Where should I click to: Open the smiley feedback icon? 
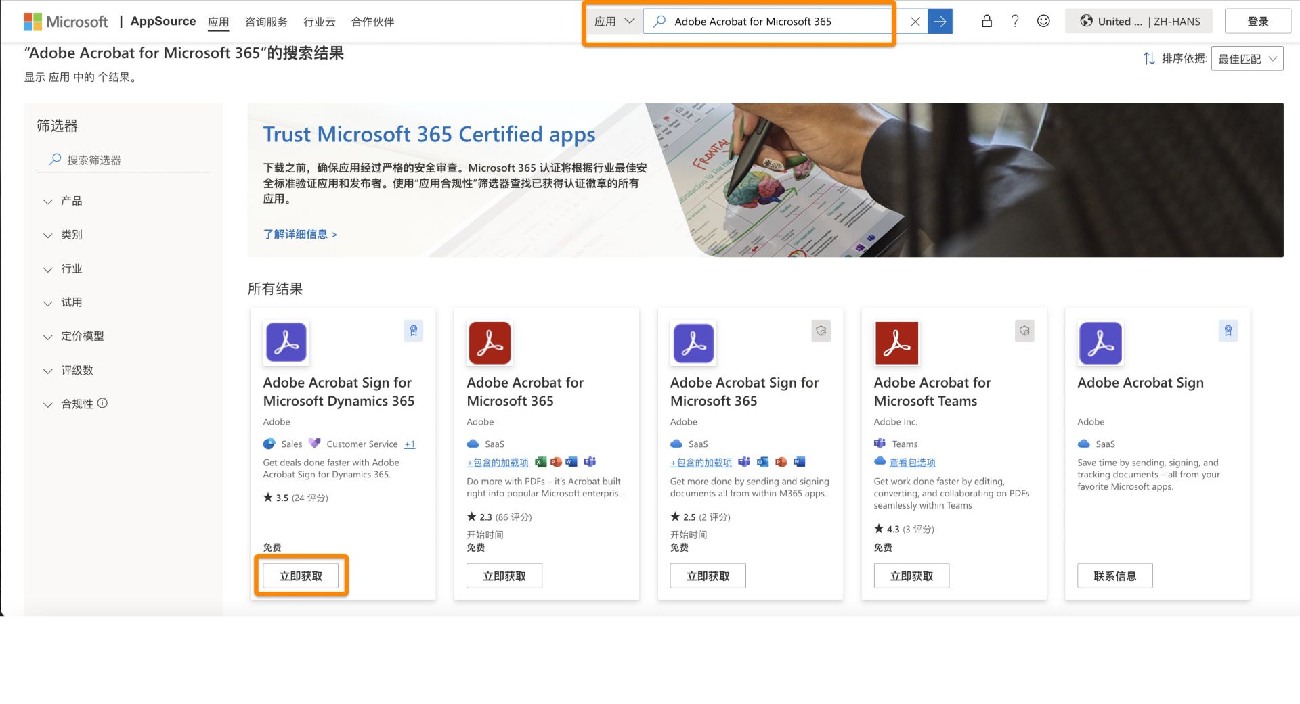tap(1043, 21)
